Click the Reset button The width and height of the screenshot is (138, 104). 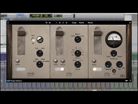(90, 23)
